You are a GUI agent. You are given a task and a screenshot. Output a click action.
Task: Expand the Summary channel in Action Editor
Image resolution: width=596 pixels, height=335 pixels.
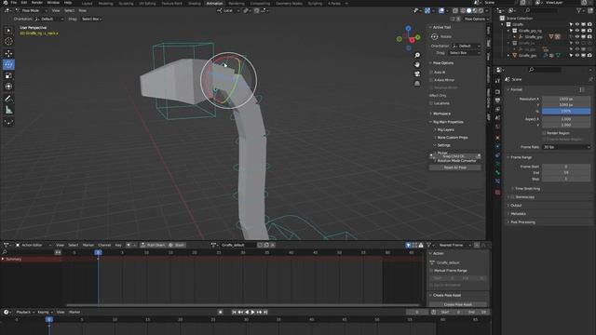click(3, 259)
